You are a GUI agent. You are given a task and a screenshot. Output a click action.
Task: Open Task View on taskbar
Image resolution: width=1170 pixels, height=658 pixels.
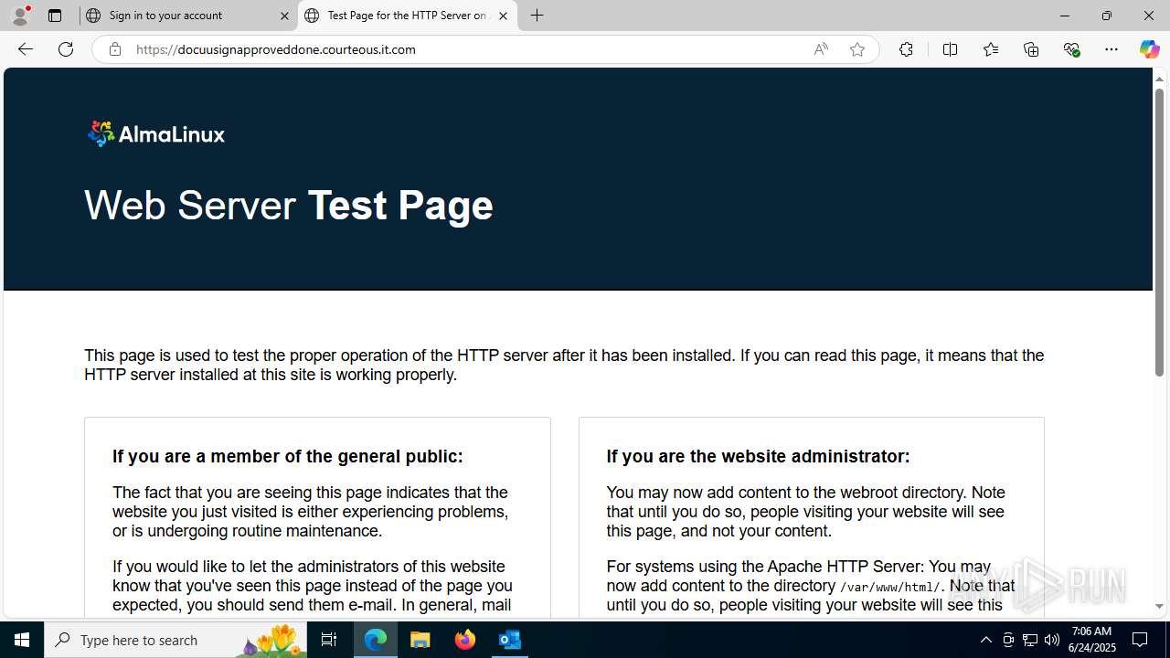(x=329, y=640)
